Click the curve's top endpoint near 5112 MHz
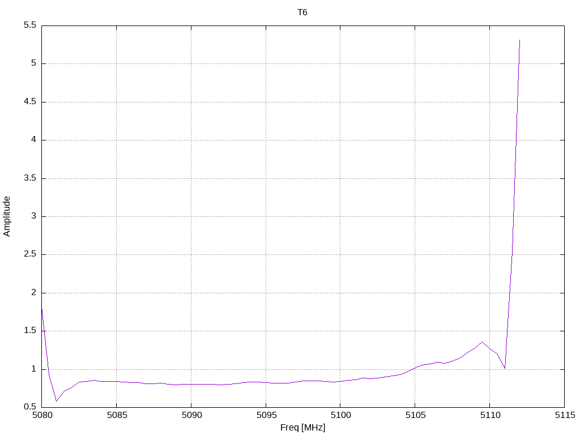Image resolution: width=580 pixels, height=435 pixels. tap(520, 40)
